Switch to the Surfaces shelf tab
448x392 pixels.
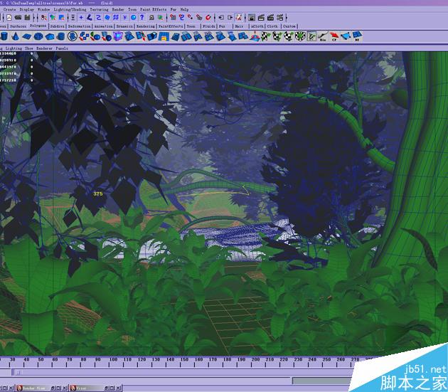coord(18,26)
